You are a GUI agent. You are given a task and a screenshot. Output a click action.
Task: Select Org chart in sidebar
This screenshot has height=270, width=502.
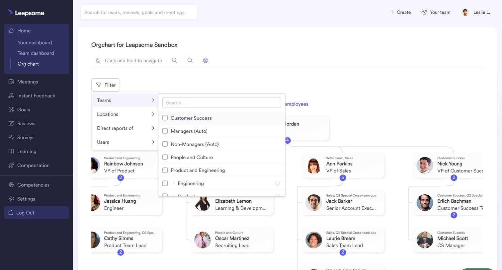pos(28,64)
